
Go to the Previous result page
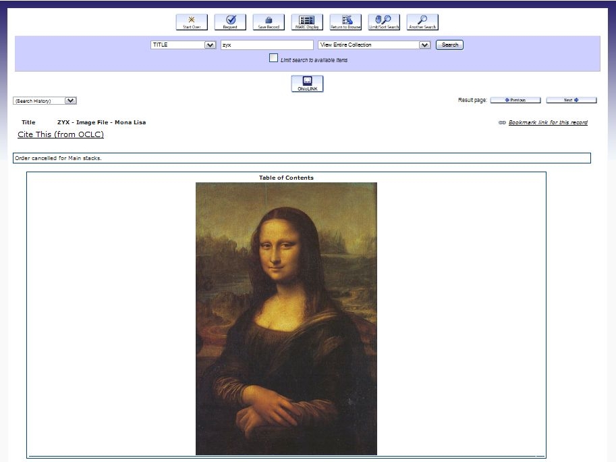click(x=515, y=100)
